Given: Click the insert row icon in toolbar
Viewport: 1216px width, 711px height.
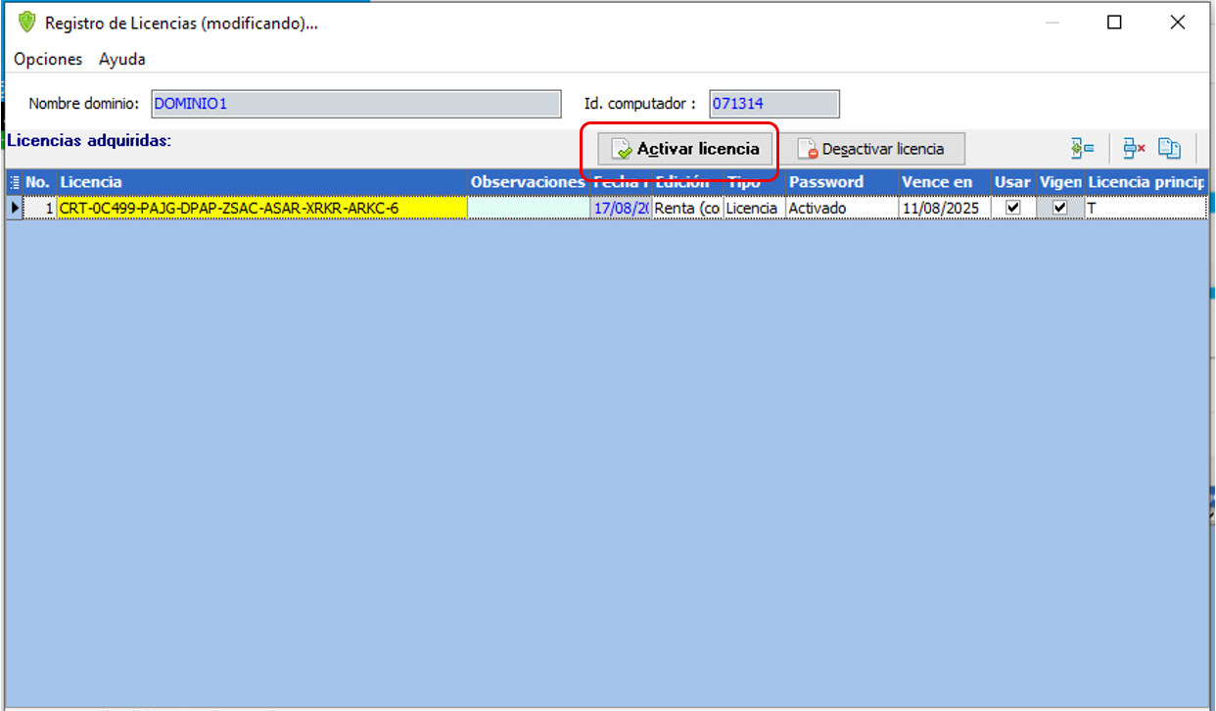Looking at the screenshot, I should point(1082,149).
